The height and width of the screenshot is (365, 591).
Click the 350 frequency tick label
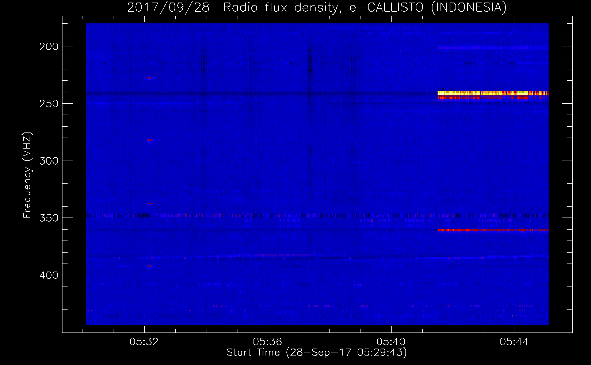[x=49, y=218]
